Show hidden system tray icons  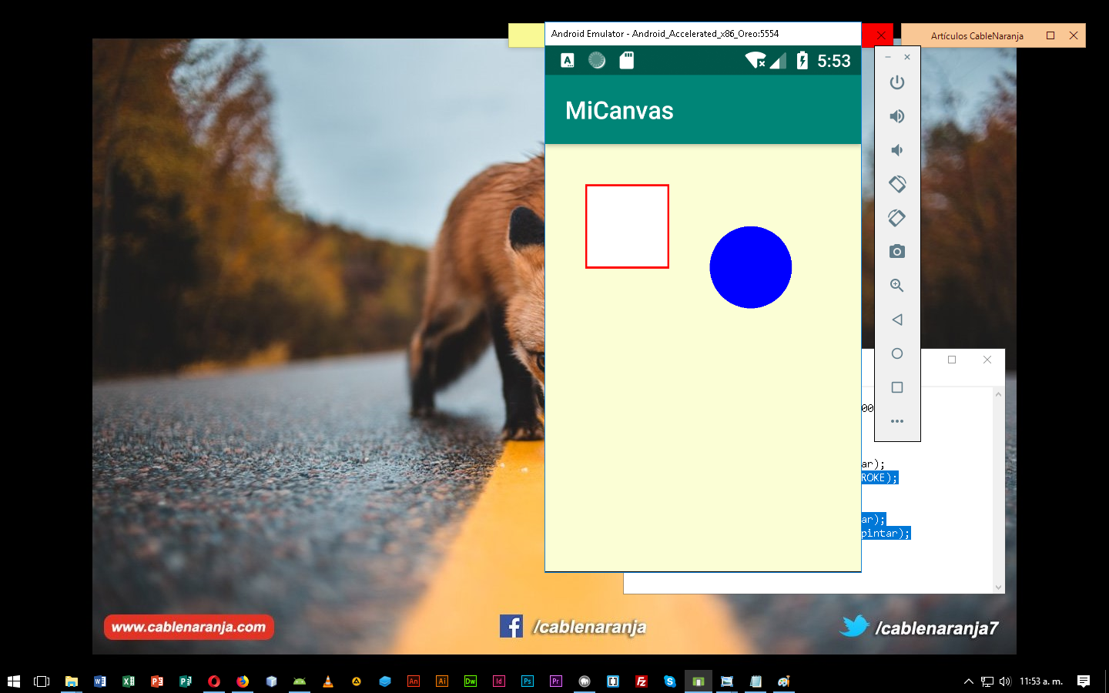pyautogui.click(x=969, y=681)
